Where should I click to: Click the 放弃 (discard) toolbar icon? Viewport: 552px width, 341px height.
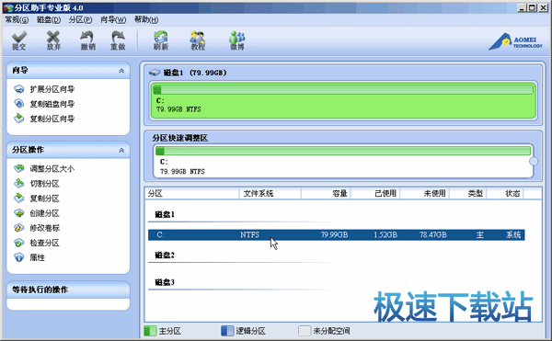pyautogui.click(x=53, y=40)
